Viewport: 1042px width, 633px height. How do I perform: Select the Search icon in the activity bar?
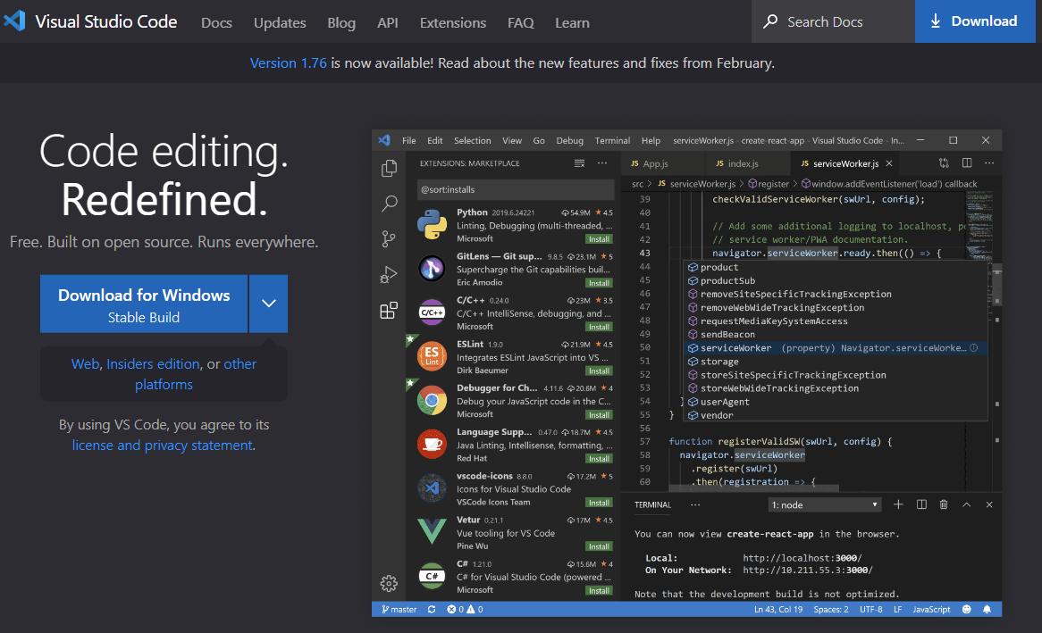click(389, 204)
